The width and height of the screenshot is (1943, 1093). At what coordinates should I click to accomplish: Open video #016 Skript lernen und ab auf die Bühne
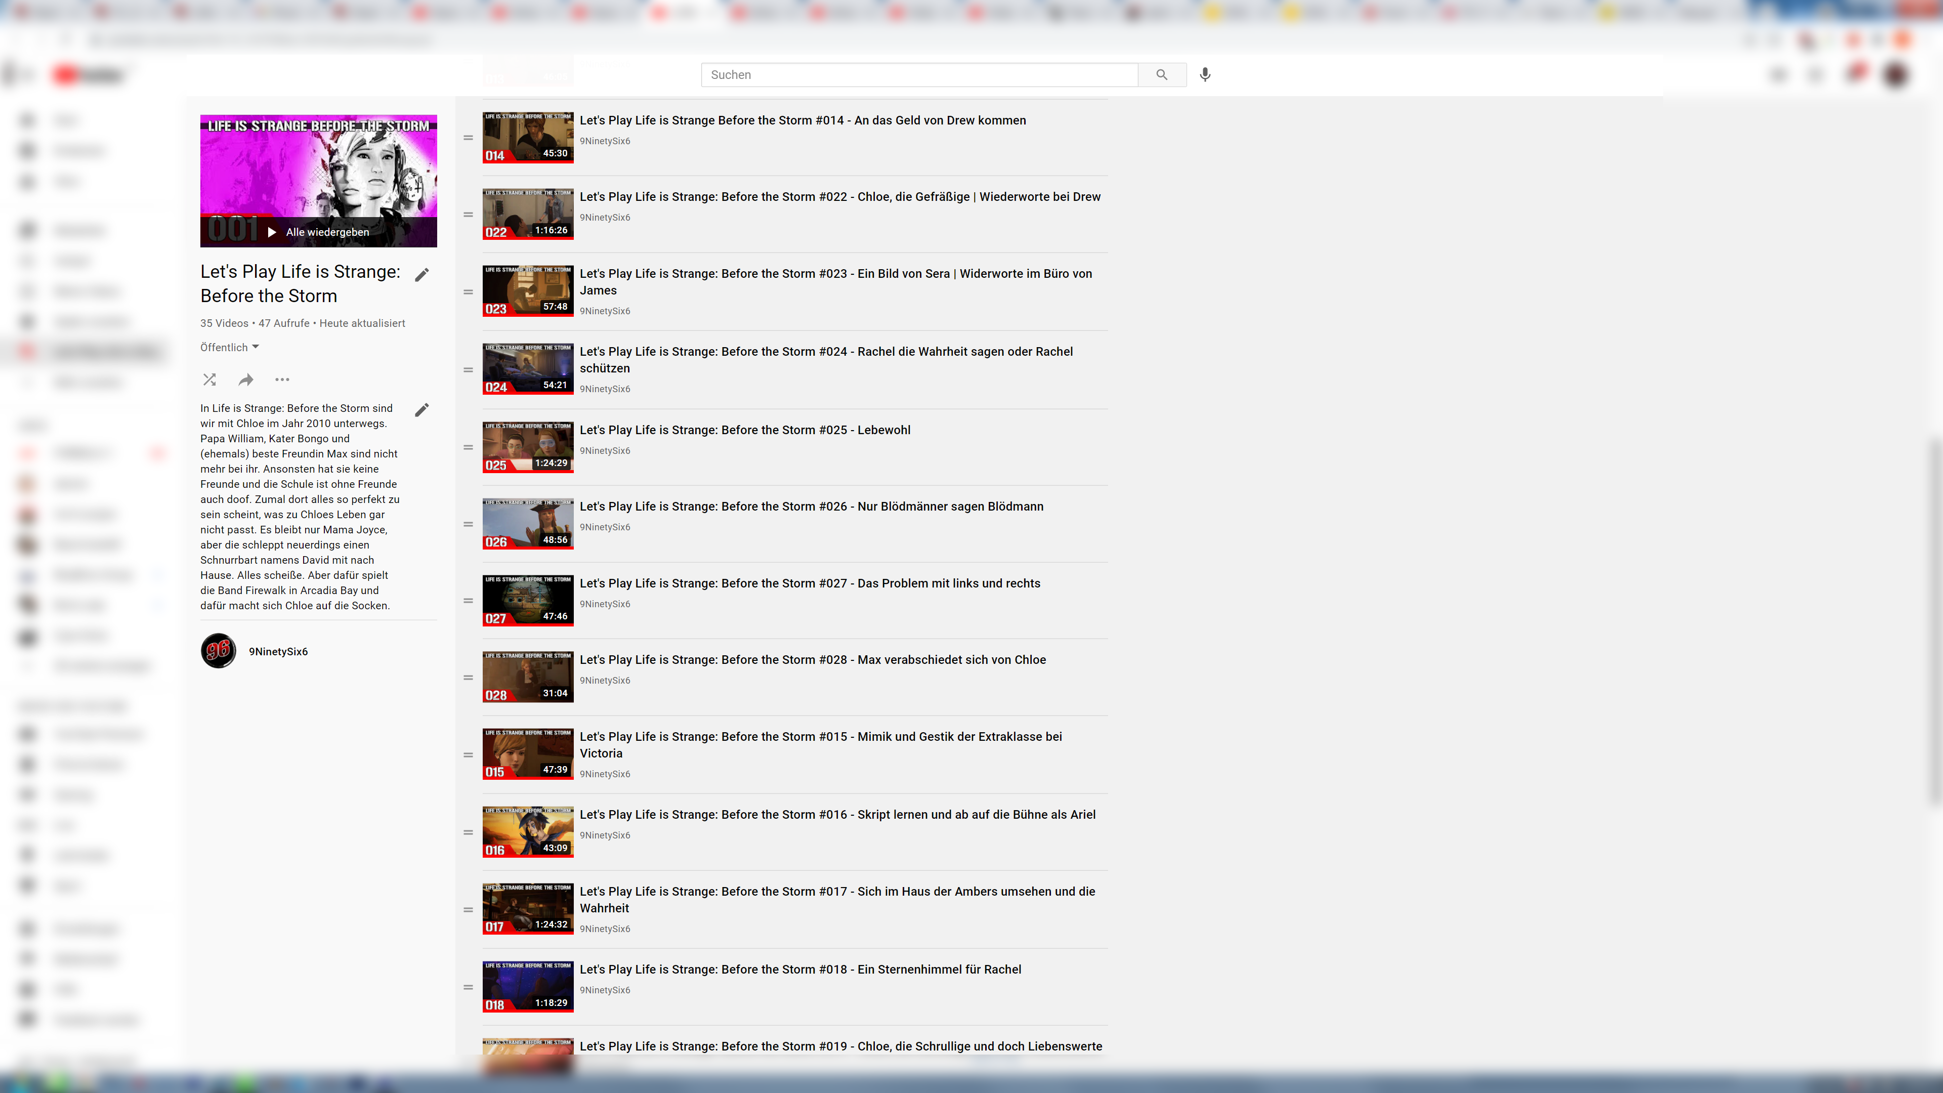[x=838, y=815]
